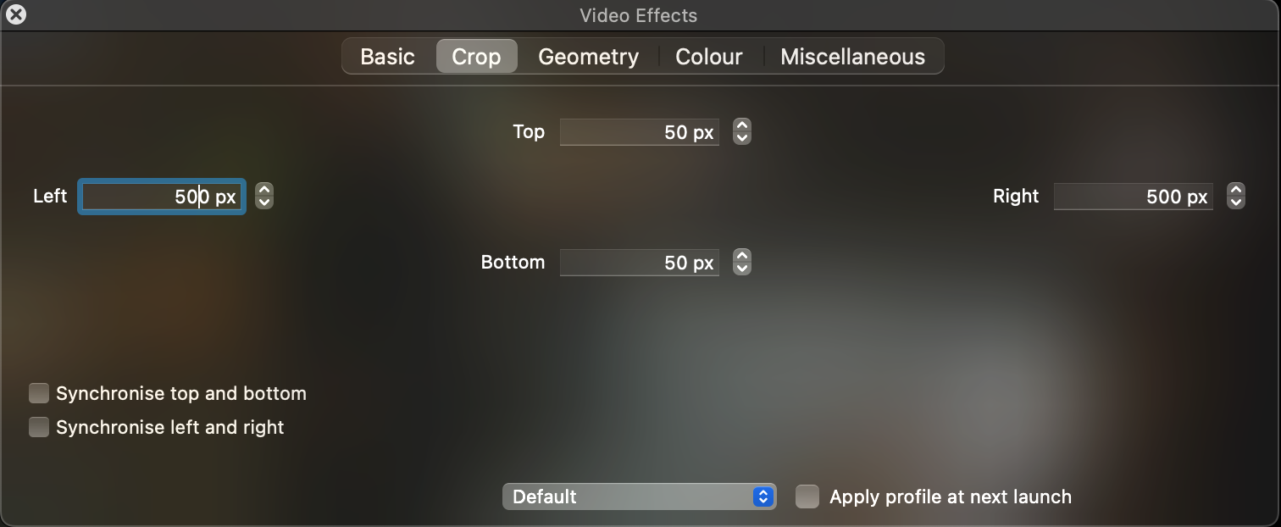Tick the Synchronise left and right checkbox
This screenshot has width=1281, height=527.
point(39,427)
